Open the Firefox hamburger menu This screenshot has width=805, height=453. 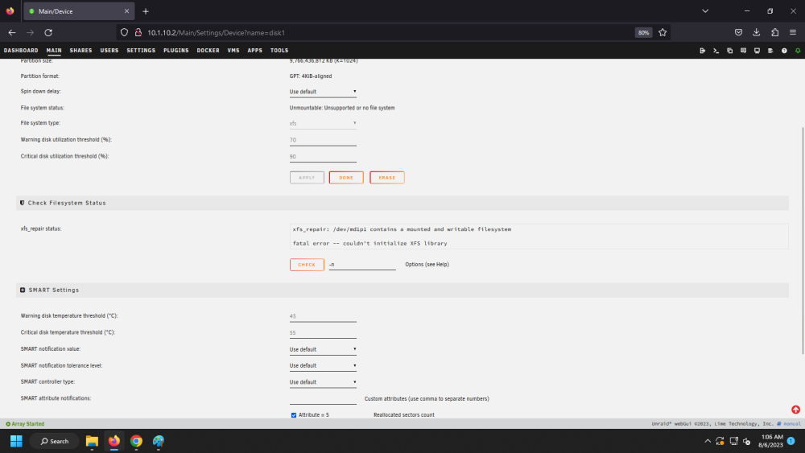[x=793, y=32]
